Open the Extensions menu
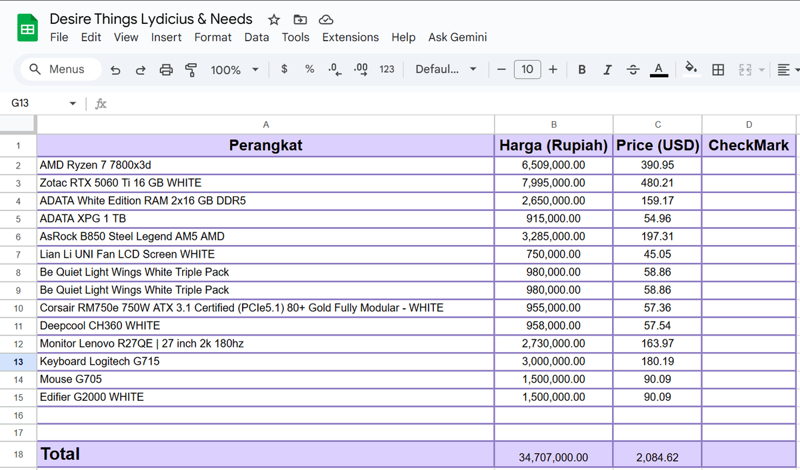800x470 pixels. point(351,37)
